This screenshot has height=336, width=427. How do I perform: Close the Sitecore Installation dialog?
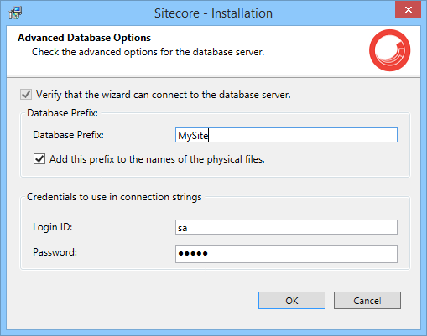pyautogui.click(x=408, y=10)
